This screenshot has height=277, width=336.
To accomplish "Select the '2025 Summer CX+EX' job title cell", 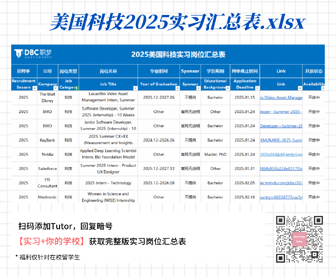I will point(108,140).
